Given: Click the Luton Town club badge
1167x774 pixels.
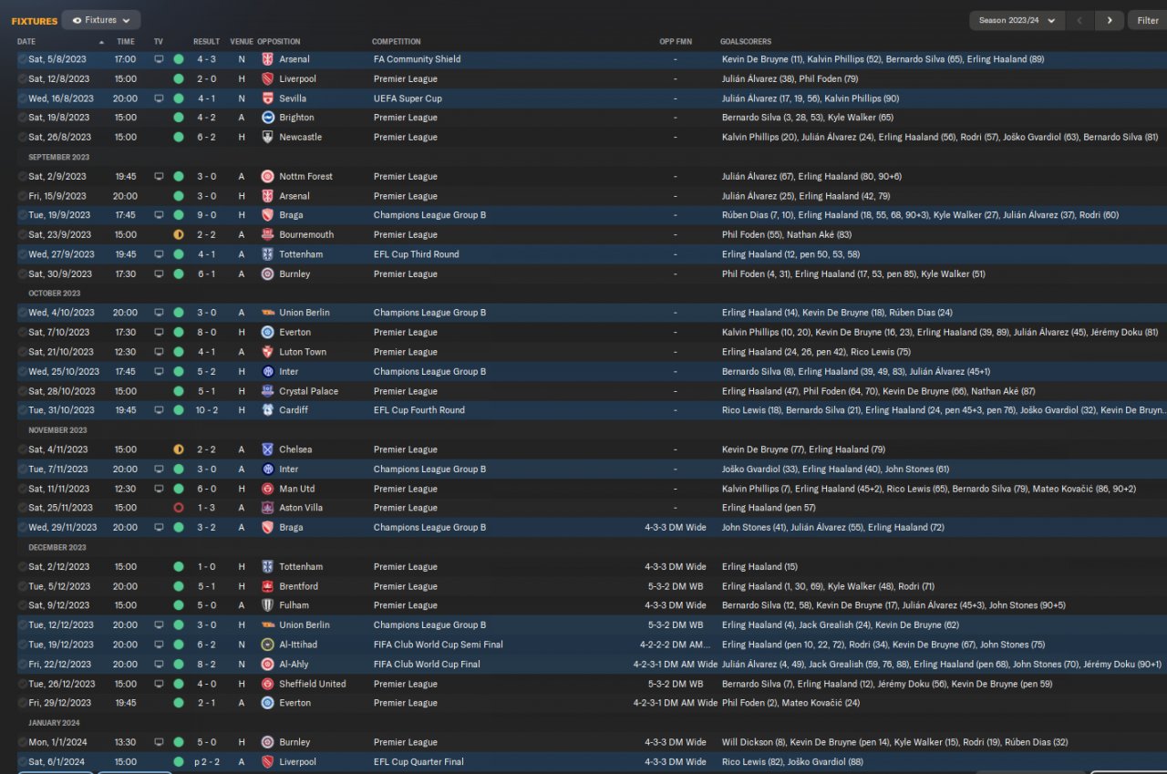Looking at the screenshot, I should coord(268,352).
